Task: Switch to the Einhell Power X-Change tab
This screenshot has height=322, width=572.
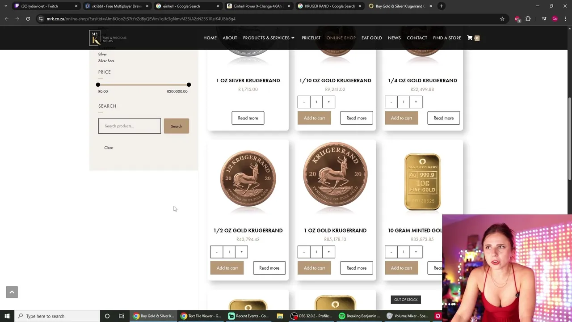Action: (259, 6)
